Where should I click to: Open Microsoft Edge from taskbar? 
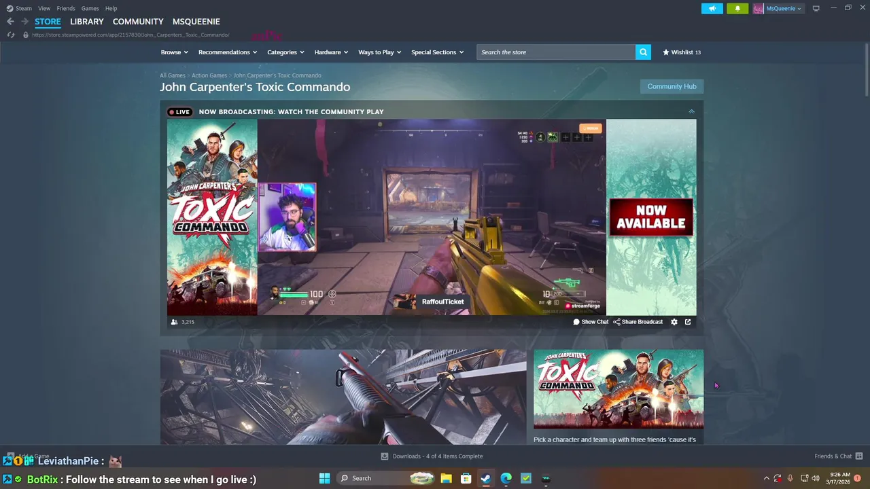coord(506,478)
